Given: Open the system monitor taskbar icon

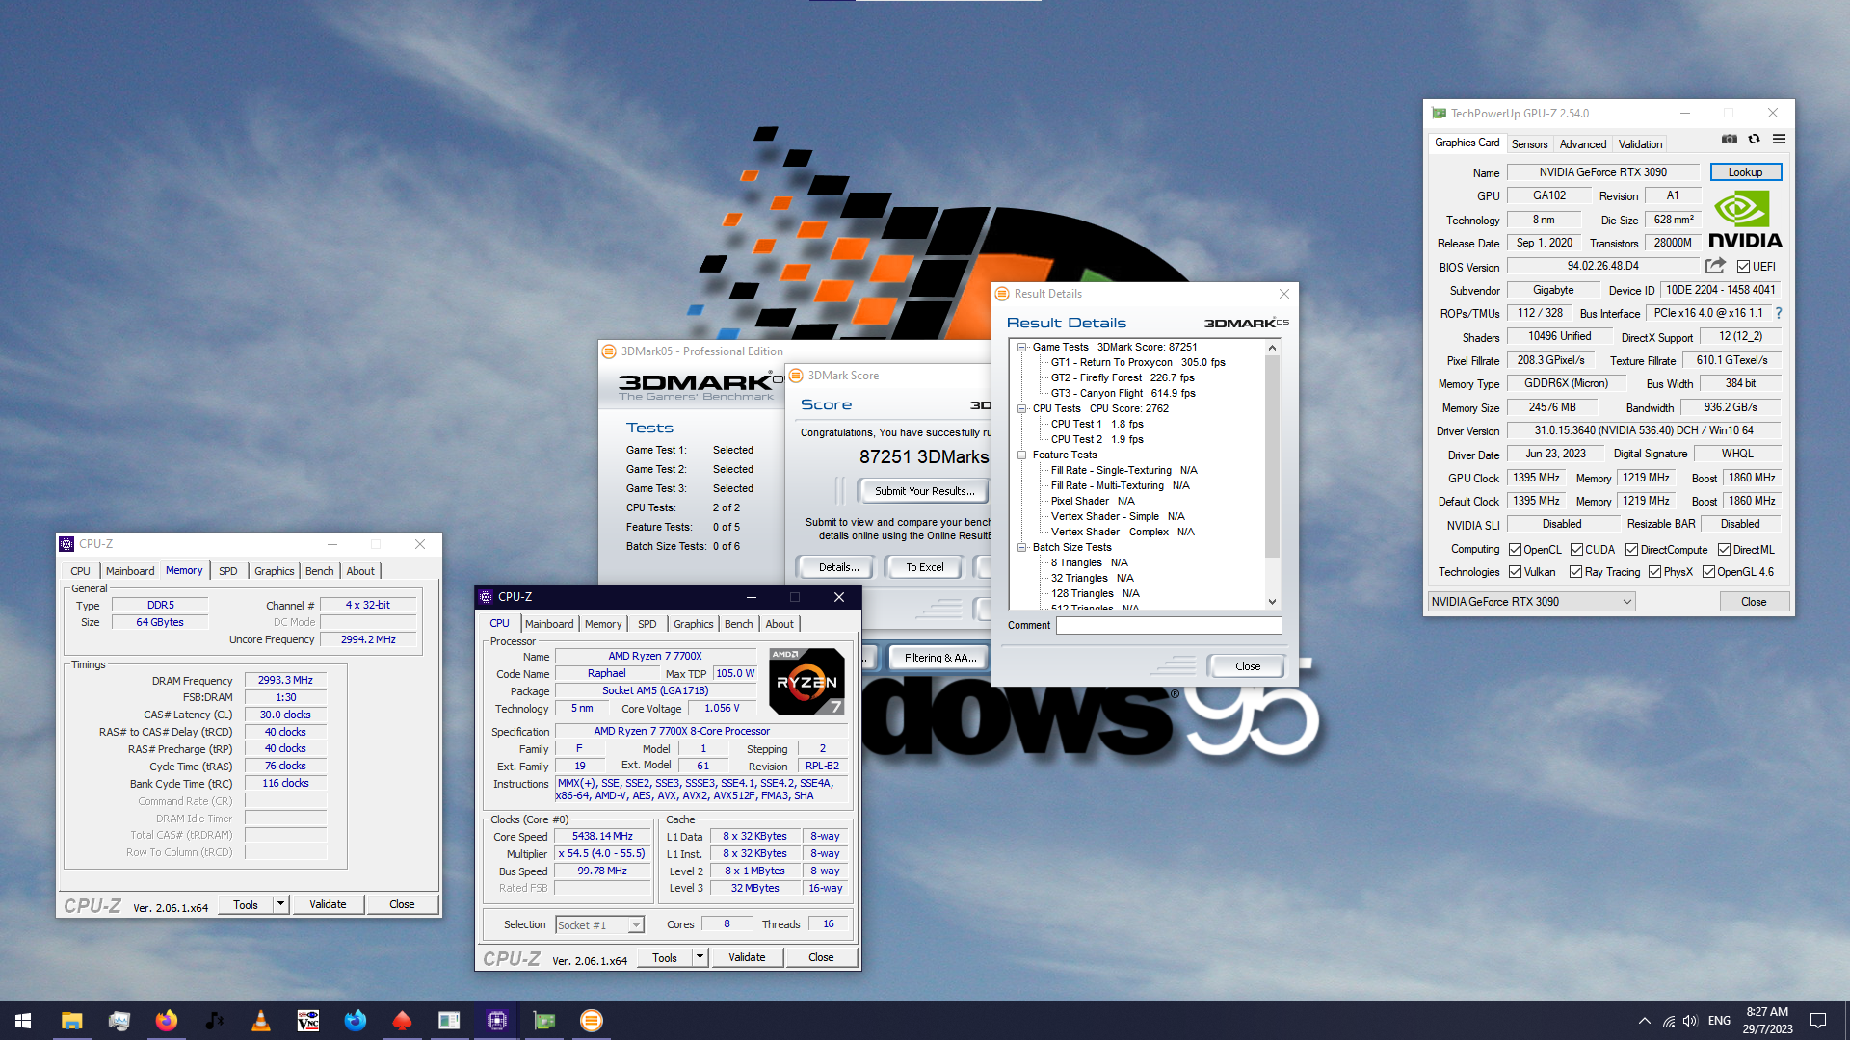Looking at the screenshot, I should [x=119, y=1021].
